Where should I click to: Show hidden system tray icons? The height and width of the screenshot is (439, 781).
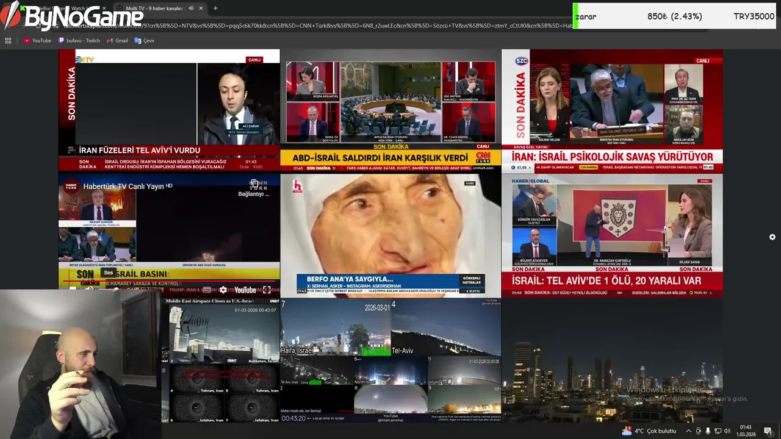pos(688,431)
